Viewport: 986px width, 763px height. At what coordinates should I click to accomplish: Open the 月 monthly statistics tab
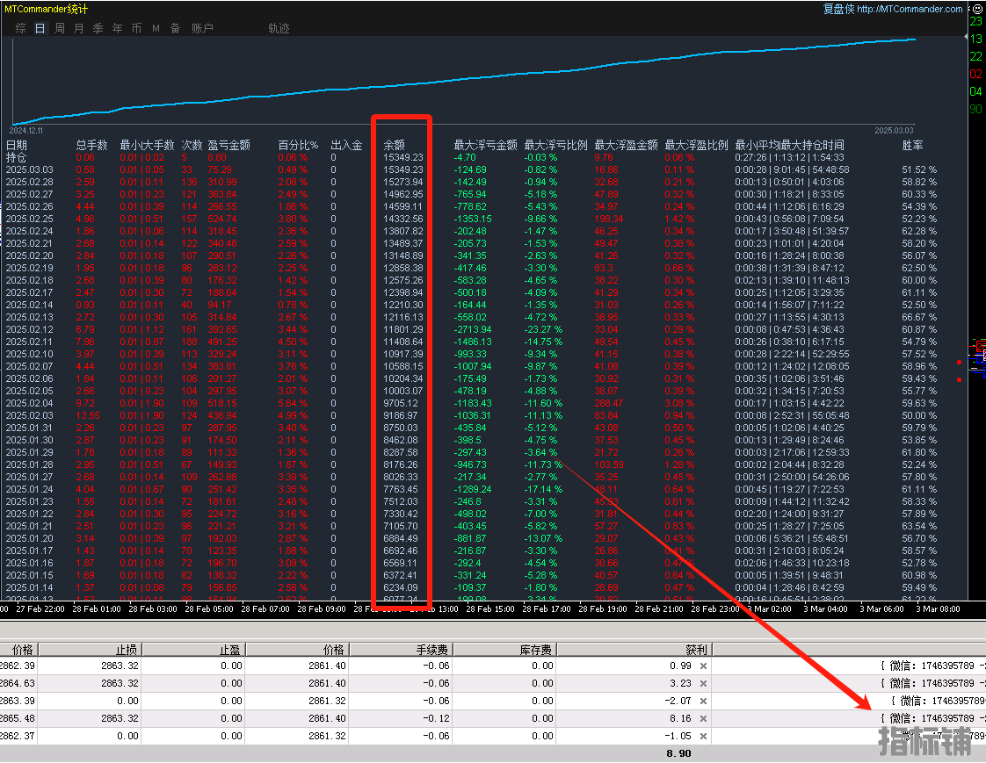pyautogui.click(x=78, y=28)
